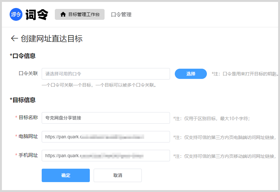Click the 口令关联 field label
The image size is (280, 192).
pos(28,73)
